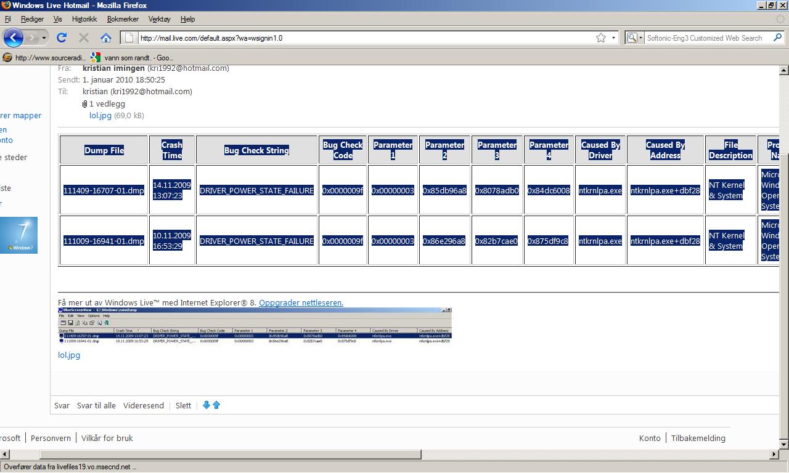Viewport: 789px width, 473px height.
Task: Select the Bug Check String header
Action: tap(256, 150)
